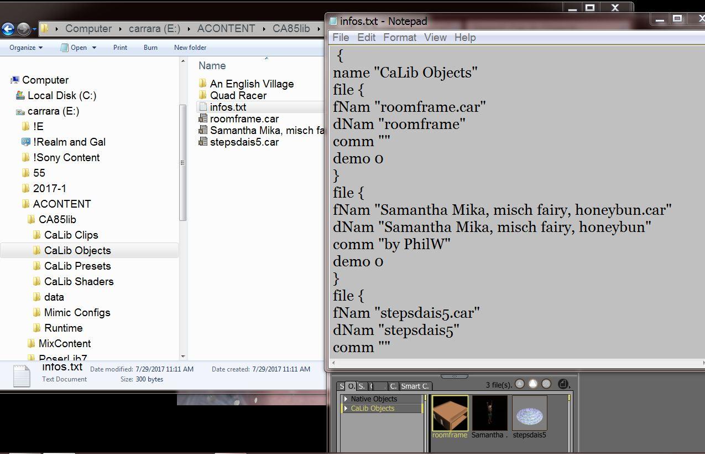Click the data folder icon in the tree

(37, 297)
